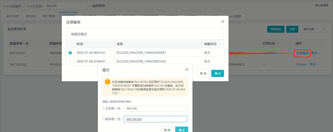Click the 数据库唯一名 column header
Viewport: 333px width, 132px height.
[19, 43]
